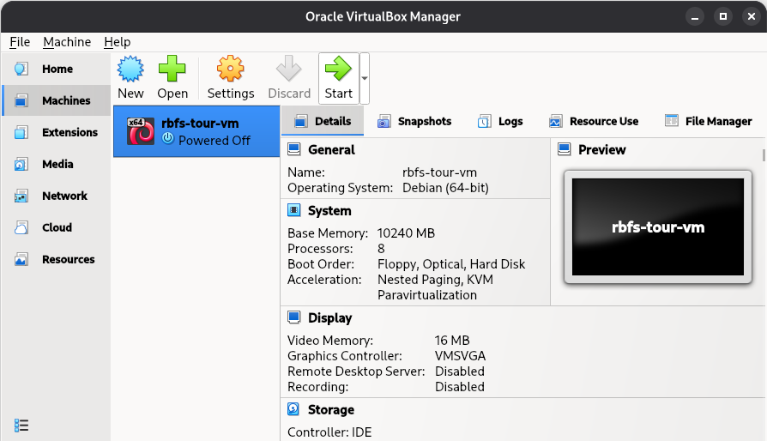Screen dimensions: 767x441
Task: Click the Display section header link
Action: tap(329, 318)
